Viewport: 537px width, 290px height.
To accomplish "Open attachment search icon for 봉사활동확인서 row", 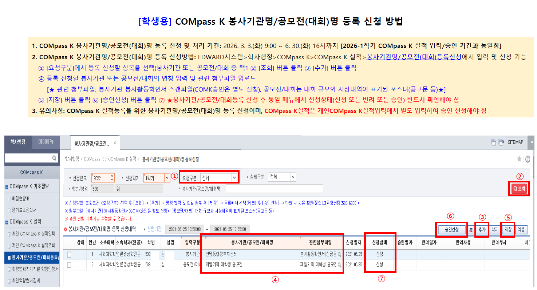I will [339, 254].
